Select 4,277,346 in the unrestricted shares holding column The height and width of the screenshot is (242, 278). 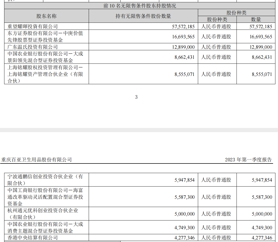(x=184, y=238)
